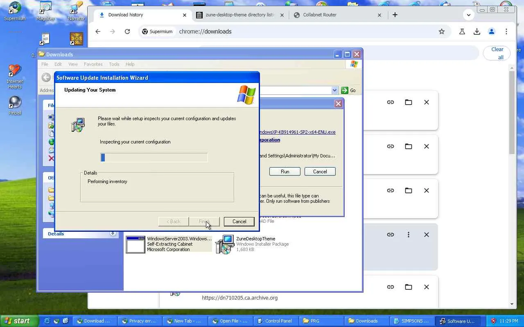Image resolution: width=524 pixels, height=327 pixels.
Task: Close the zune-desktop-theme directory listing tab
Action: point(282,15)
